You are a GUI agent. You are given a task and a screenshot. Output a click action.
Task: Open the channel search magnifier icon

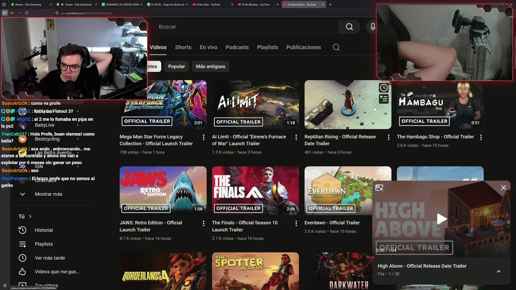coord(336,47)
